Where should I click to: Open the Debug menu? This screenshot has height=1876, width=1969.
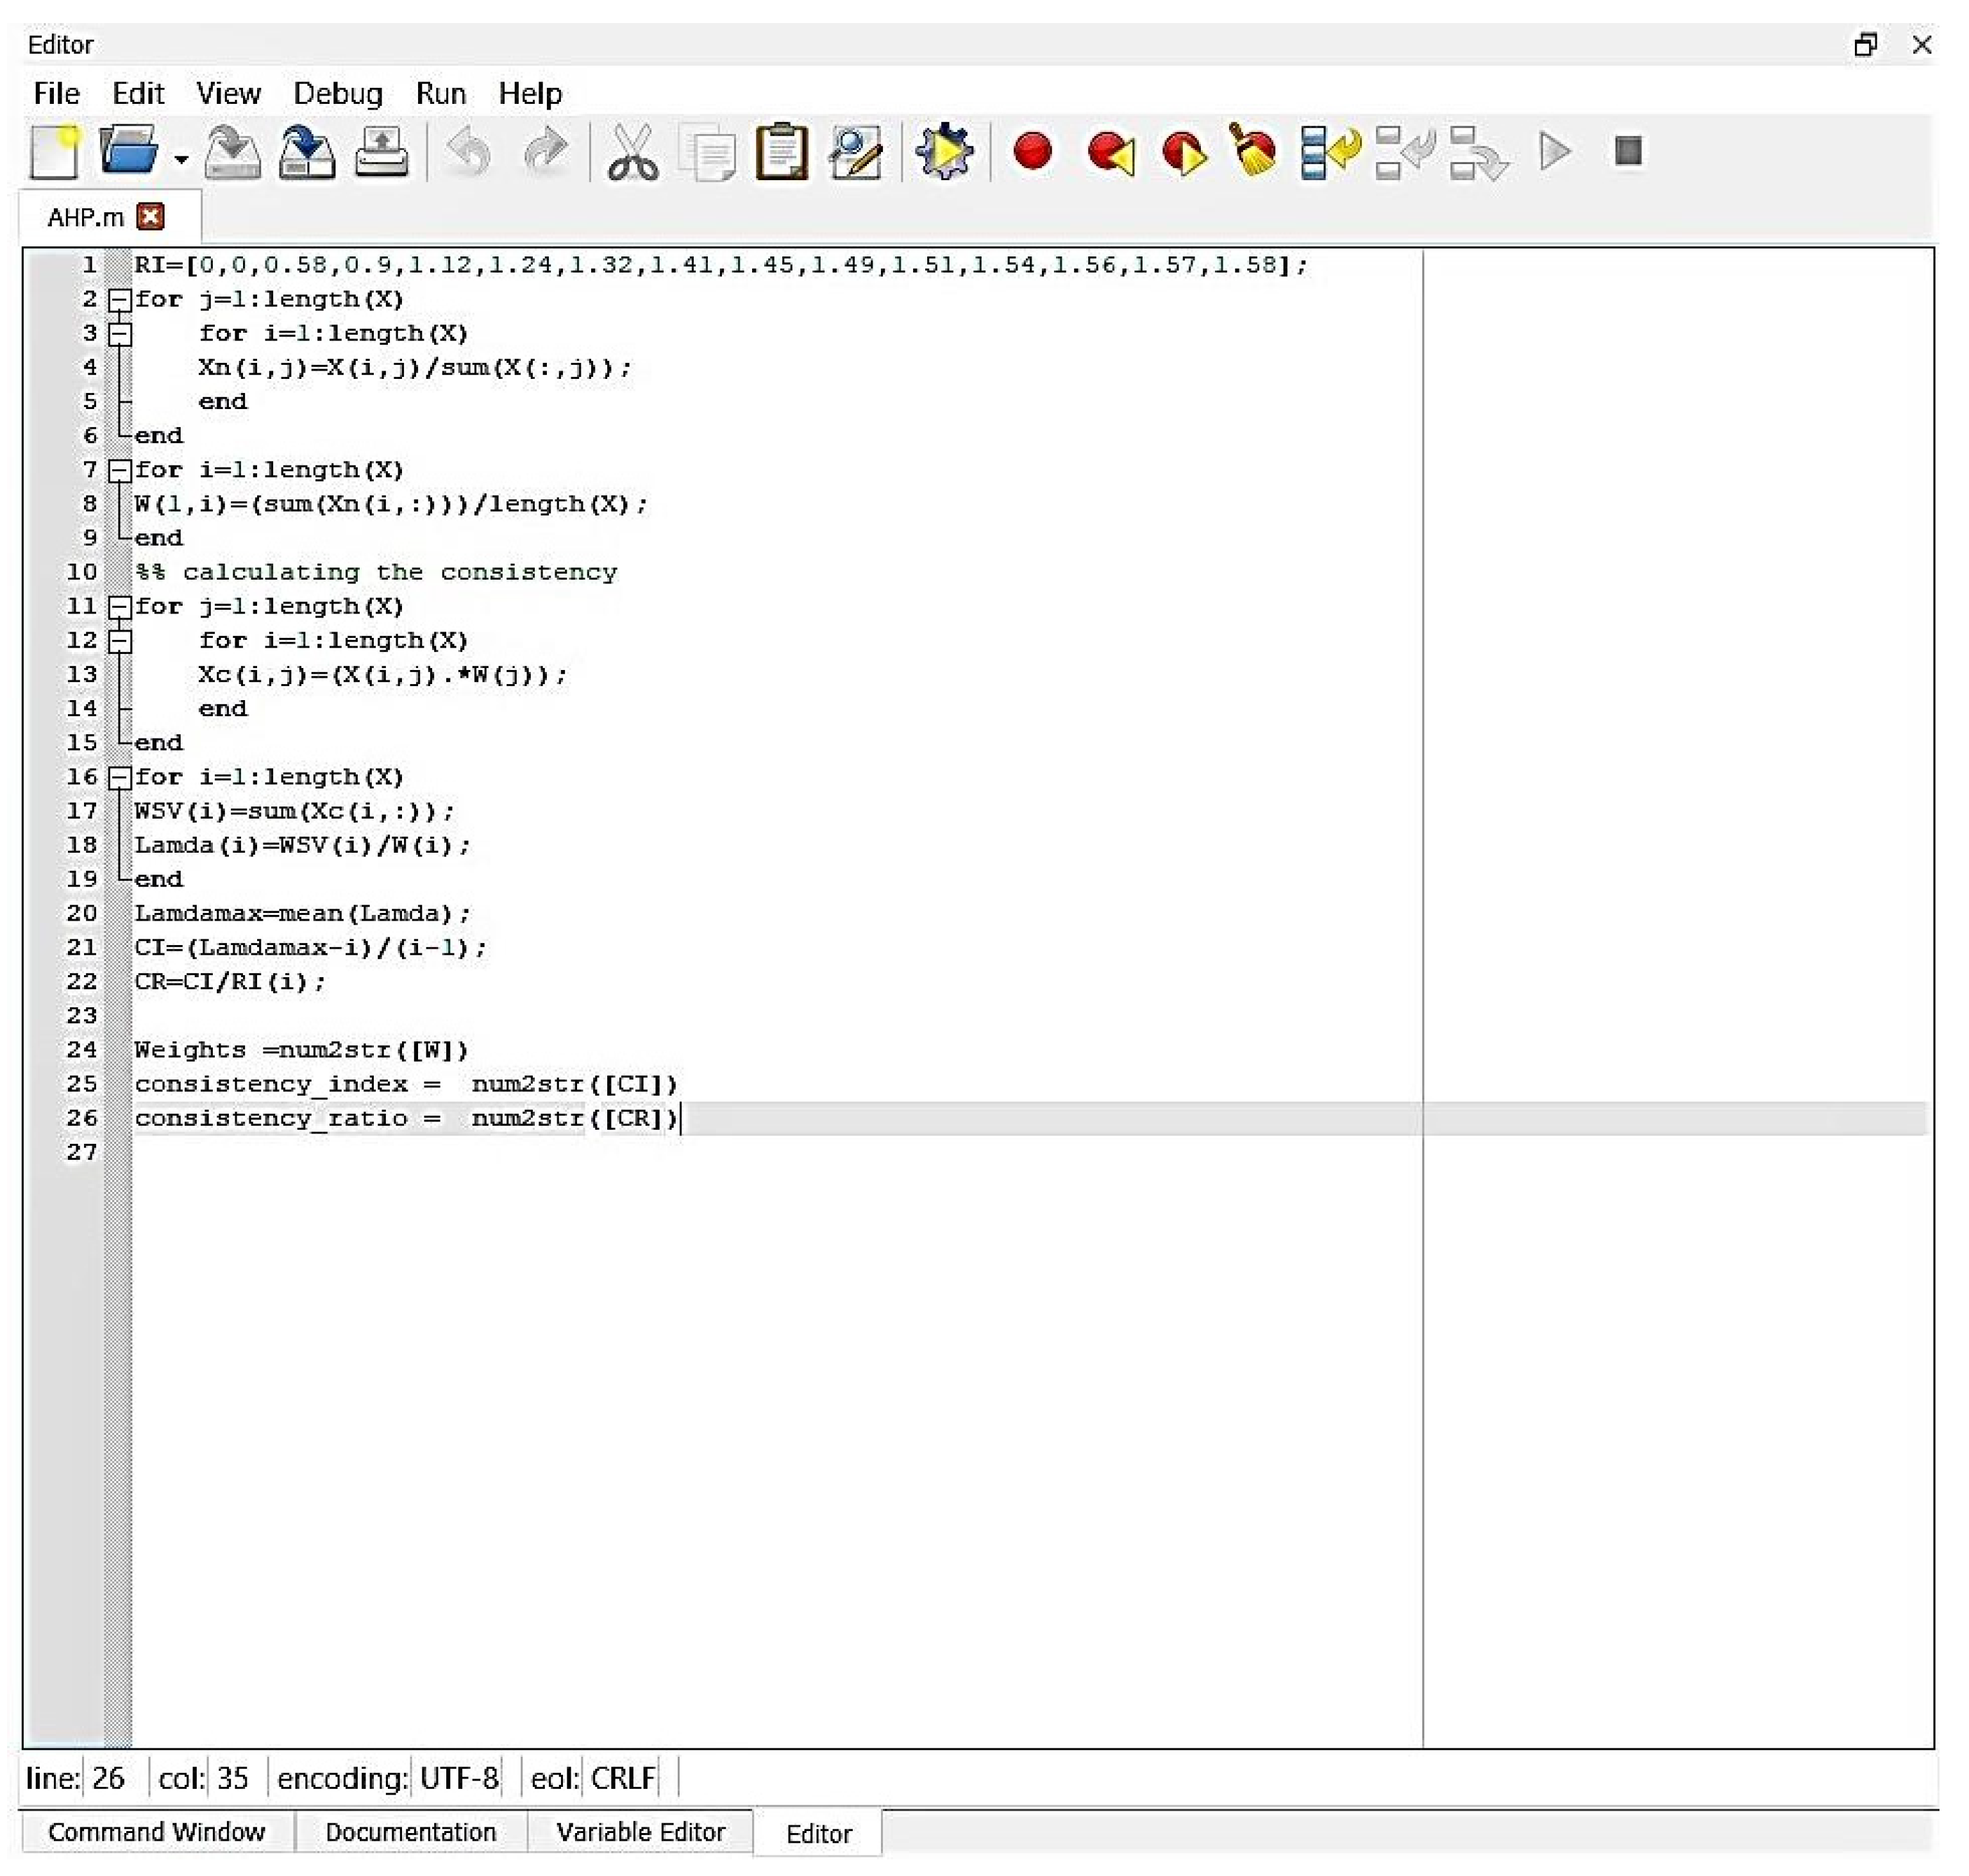pos(337,94)
